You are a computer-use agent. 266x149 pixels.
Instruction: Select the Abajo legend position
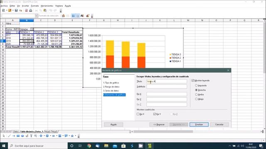pyautogui.click(x=196, y=99)
